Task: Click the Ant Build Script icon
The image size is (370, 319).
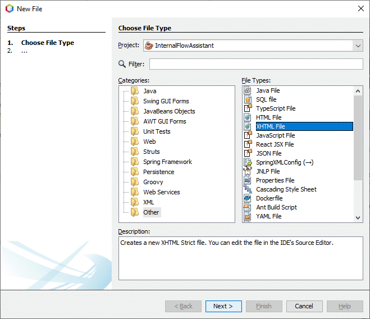Action: point(247,207)
